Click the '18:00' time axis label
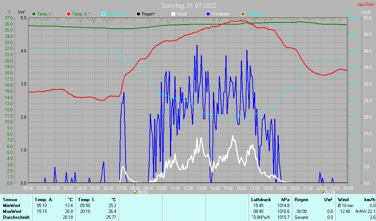Image resolution: width=376 pixels, height=221 pixels. click(268, 188)
